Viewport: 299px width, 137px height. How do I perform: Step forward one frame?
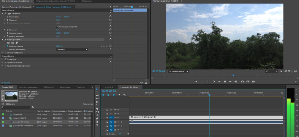pos(230,82)
